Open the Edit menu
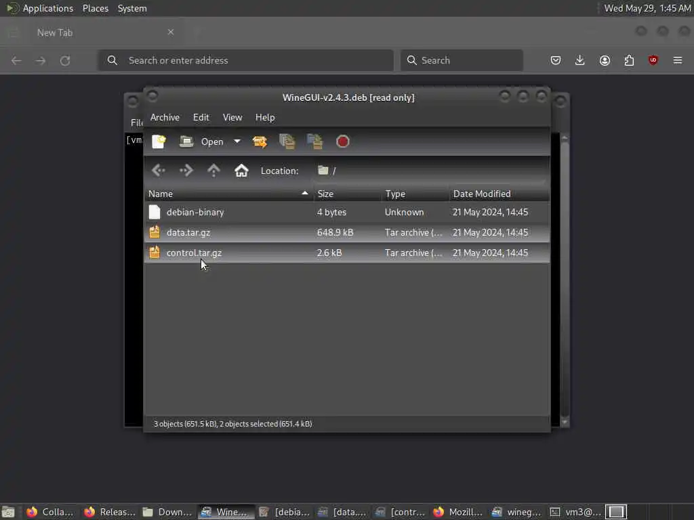 point(201,117)
